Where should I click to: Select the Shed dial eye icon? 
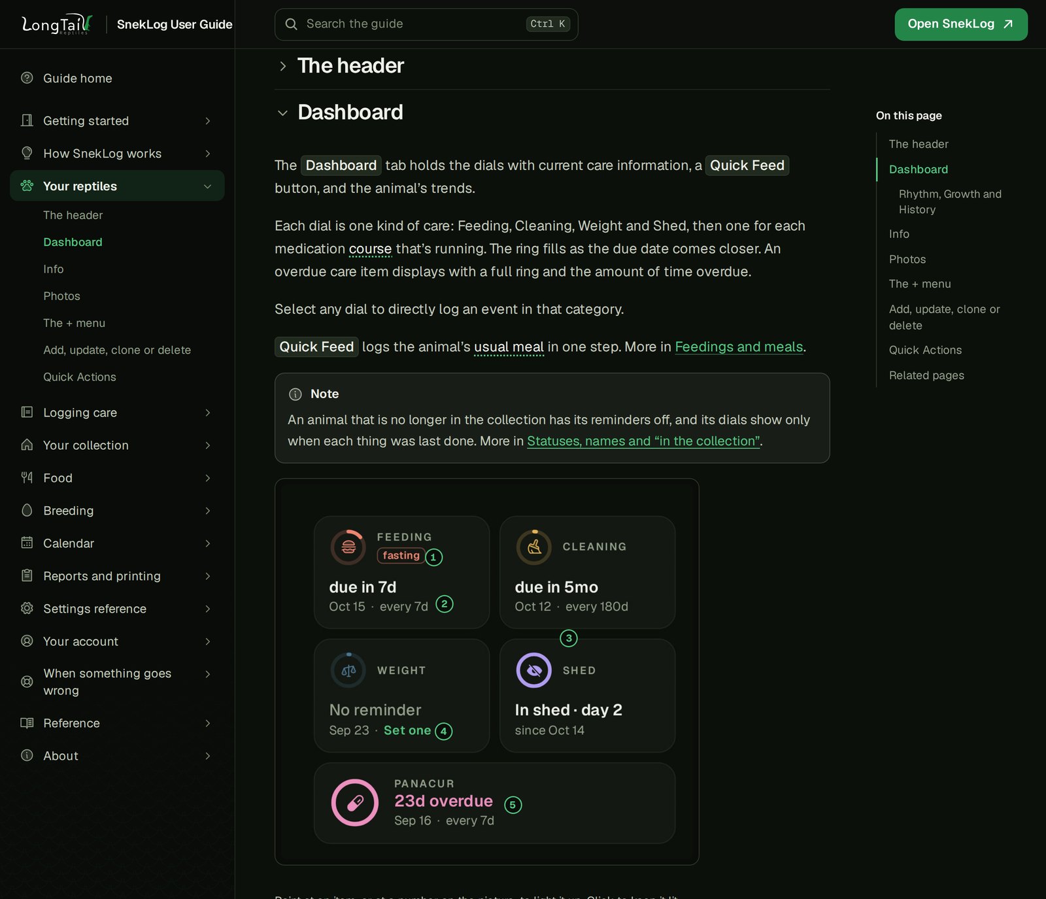click(534, 670)
